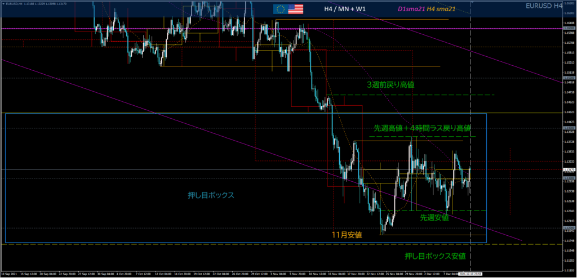Click the current price tag 1.13170 on axis
This screenshot has height=278, width=577.
(569, 169)
